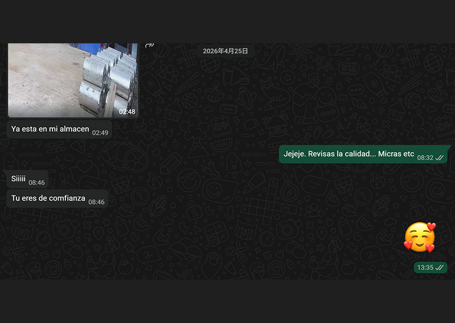Image resolution: width=455 pixels, height=323 pixels.
Task: Select message 'Tu eres de comfianza'
Action: point(57,199)
